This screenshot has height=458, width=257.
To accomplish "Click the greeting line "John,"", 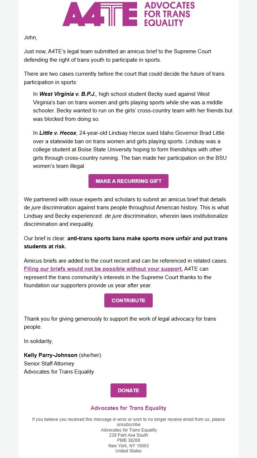I will click(29, 36).
